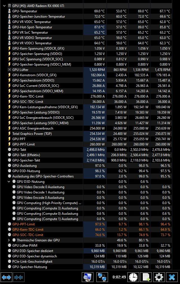Image resolution: width=180 pixels, height=284 pixels.
Task: Select the GPU-Speicher-Leistung (VDDIO) row
Action: (x=36, y=112)
